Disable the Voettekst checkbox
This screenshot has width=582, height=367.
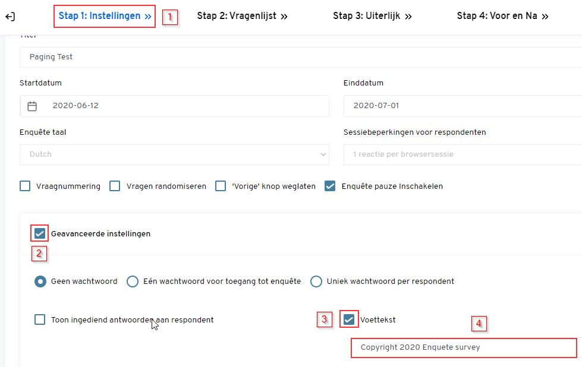(350, 319)
